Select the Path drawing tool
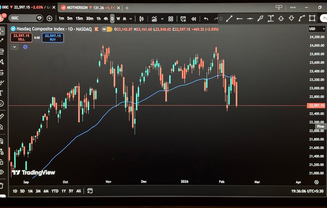Viewport: 327px width, 208px height. (302, 19)
